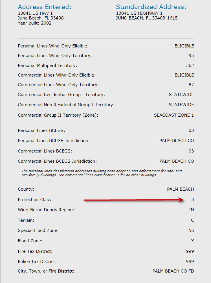
Task: Click the Wind-Borne Debris Region value IN
Action: coord(192,210)
